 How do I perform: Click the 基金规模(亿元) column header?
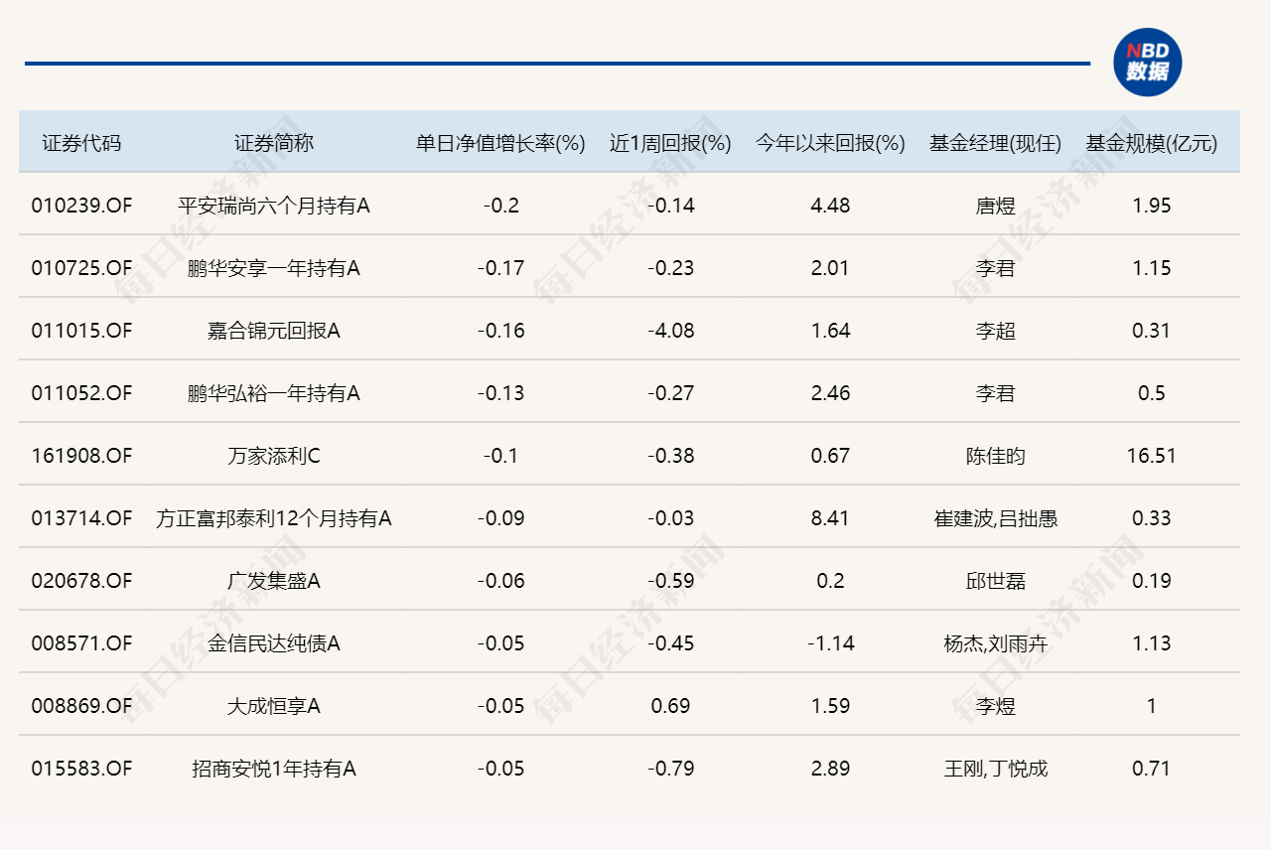tap(1153, 142)
